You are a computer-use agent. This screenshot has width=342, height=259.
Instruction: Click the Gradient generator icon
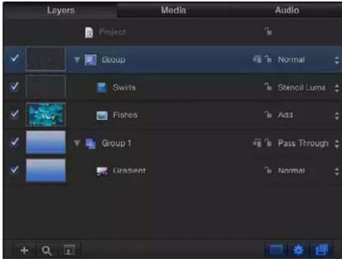(102, 171)
